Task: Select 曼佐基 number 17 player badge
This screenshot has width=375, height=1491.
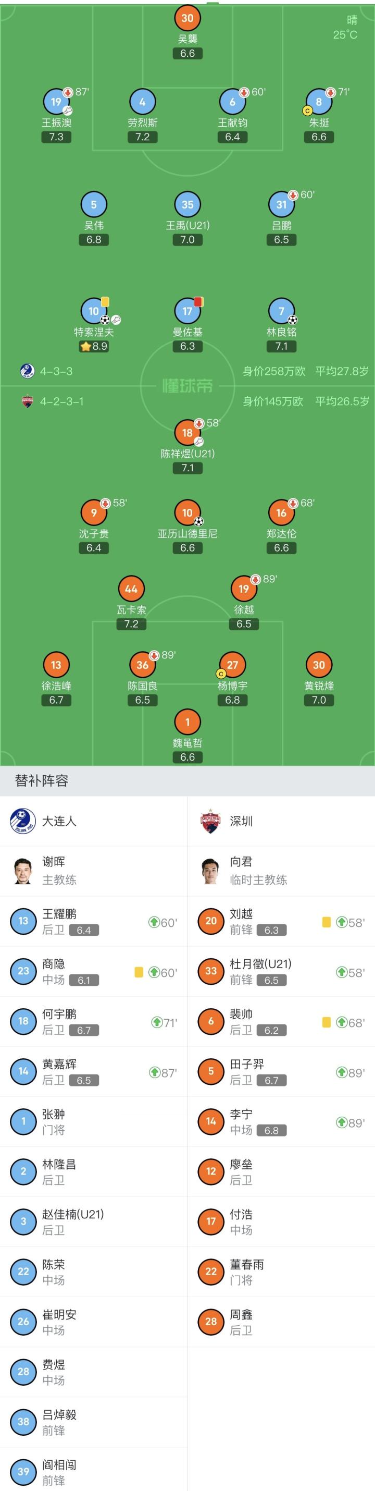Action: (x=187, y=311)
